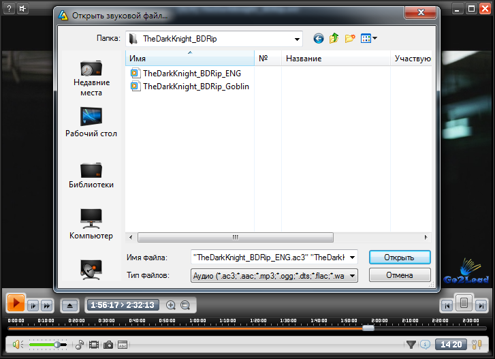Expand the file name dropdown arrow
This screenshot has width=495, height=359.
tap(352, 257)
